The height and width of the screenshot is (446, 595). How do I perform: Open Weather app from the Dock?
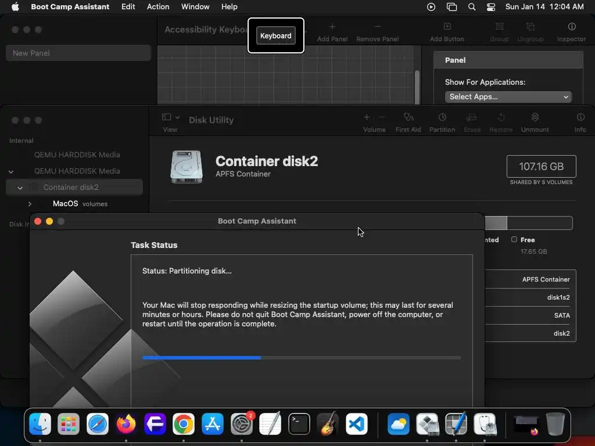399,424
